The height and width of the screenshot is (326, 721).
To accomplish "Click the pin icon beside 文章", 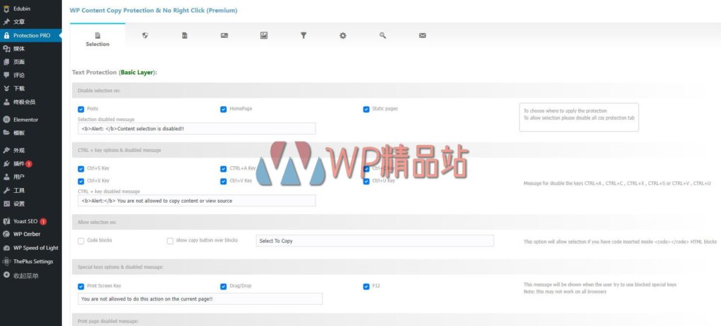I will [x=6, y=22].
